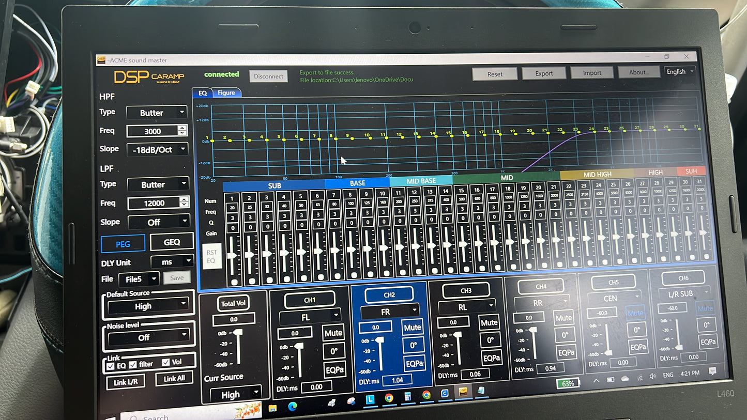Show hidden tray icons with the chevron

click(596, 381)
